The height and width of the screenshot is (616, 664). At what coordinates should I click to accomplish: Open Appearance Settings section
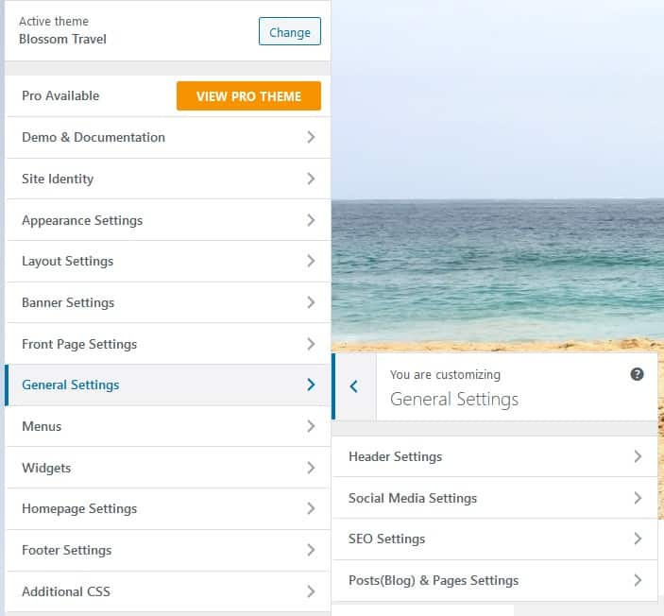pyautogui.click(x=168, y=220)
